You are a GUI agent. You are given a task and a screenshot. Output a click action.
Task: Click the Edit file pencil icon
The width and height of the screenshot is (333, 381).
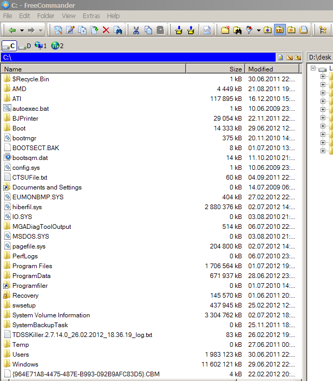[70, 30]
